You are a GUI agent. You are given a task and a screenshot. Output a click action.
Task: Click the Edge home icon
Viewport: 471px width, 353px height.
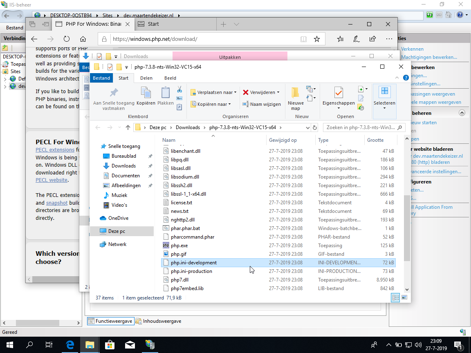point(83,39)
